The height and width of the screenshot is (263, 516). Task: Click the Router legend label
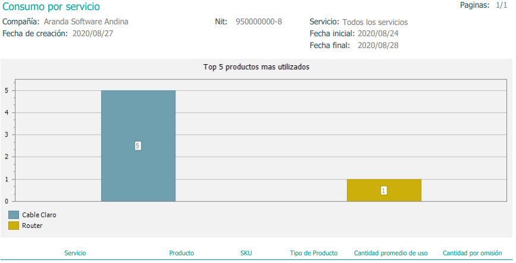point(32,226)
